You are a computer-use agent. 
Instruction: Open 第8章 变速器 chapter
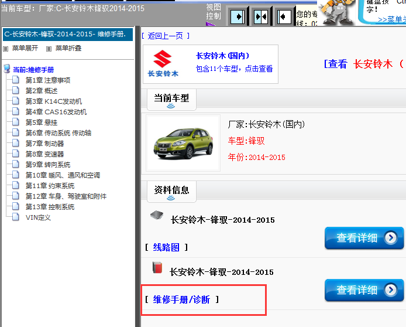pyautogui.click(x=44, y=154)
